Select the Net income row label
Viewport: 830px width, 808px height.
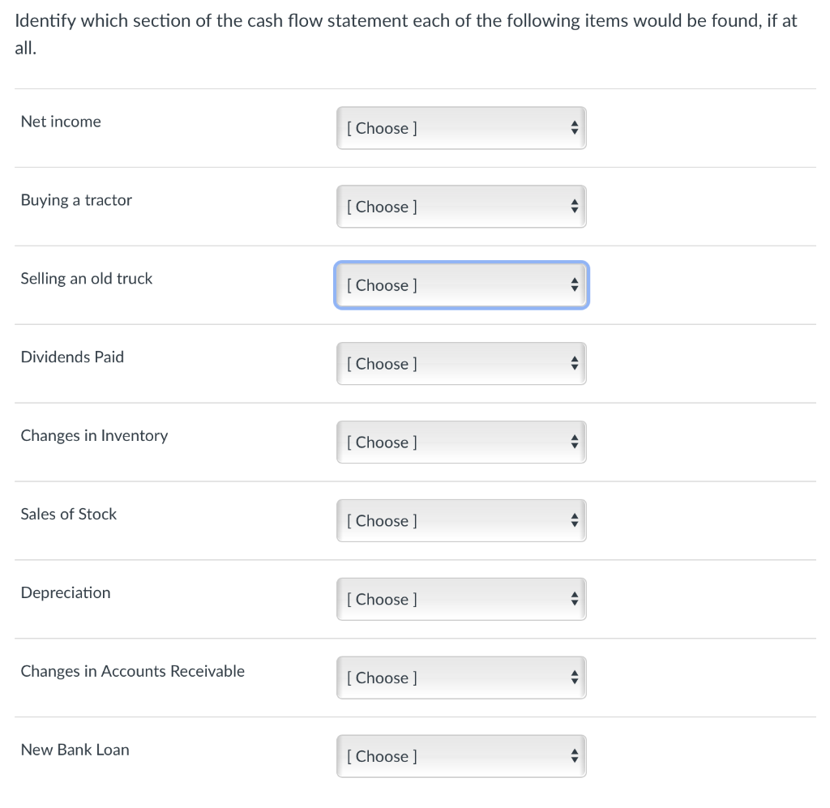point(61,121)
